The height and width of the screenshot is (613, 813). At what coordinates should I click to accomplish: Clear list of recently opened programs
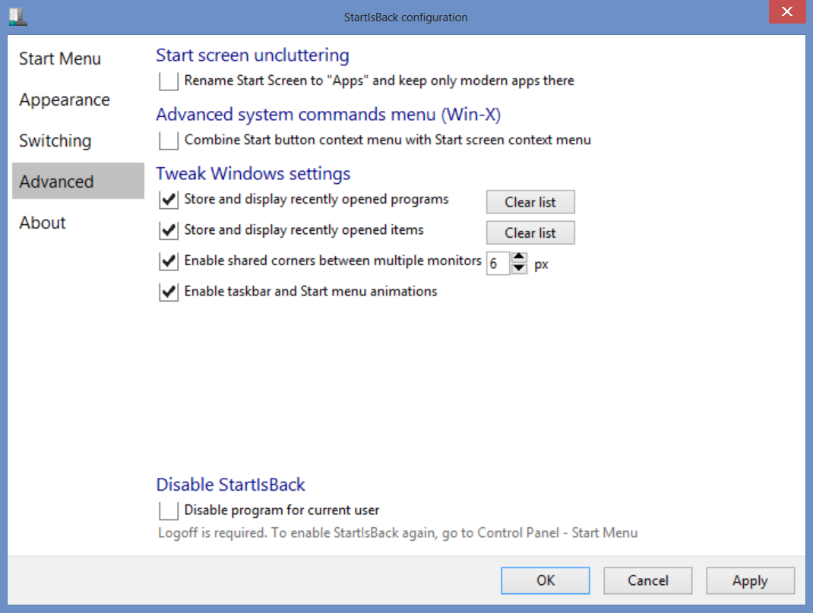click(530, 202)
